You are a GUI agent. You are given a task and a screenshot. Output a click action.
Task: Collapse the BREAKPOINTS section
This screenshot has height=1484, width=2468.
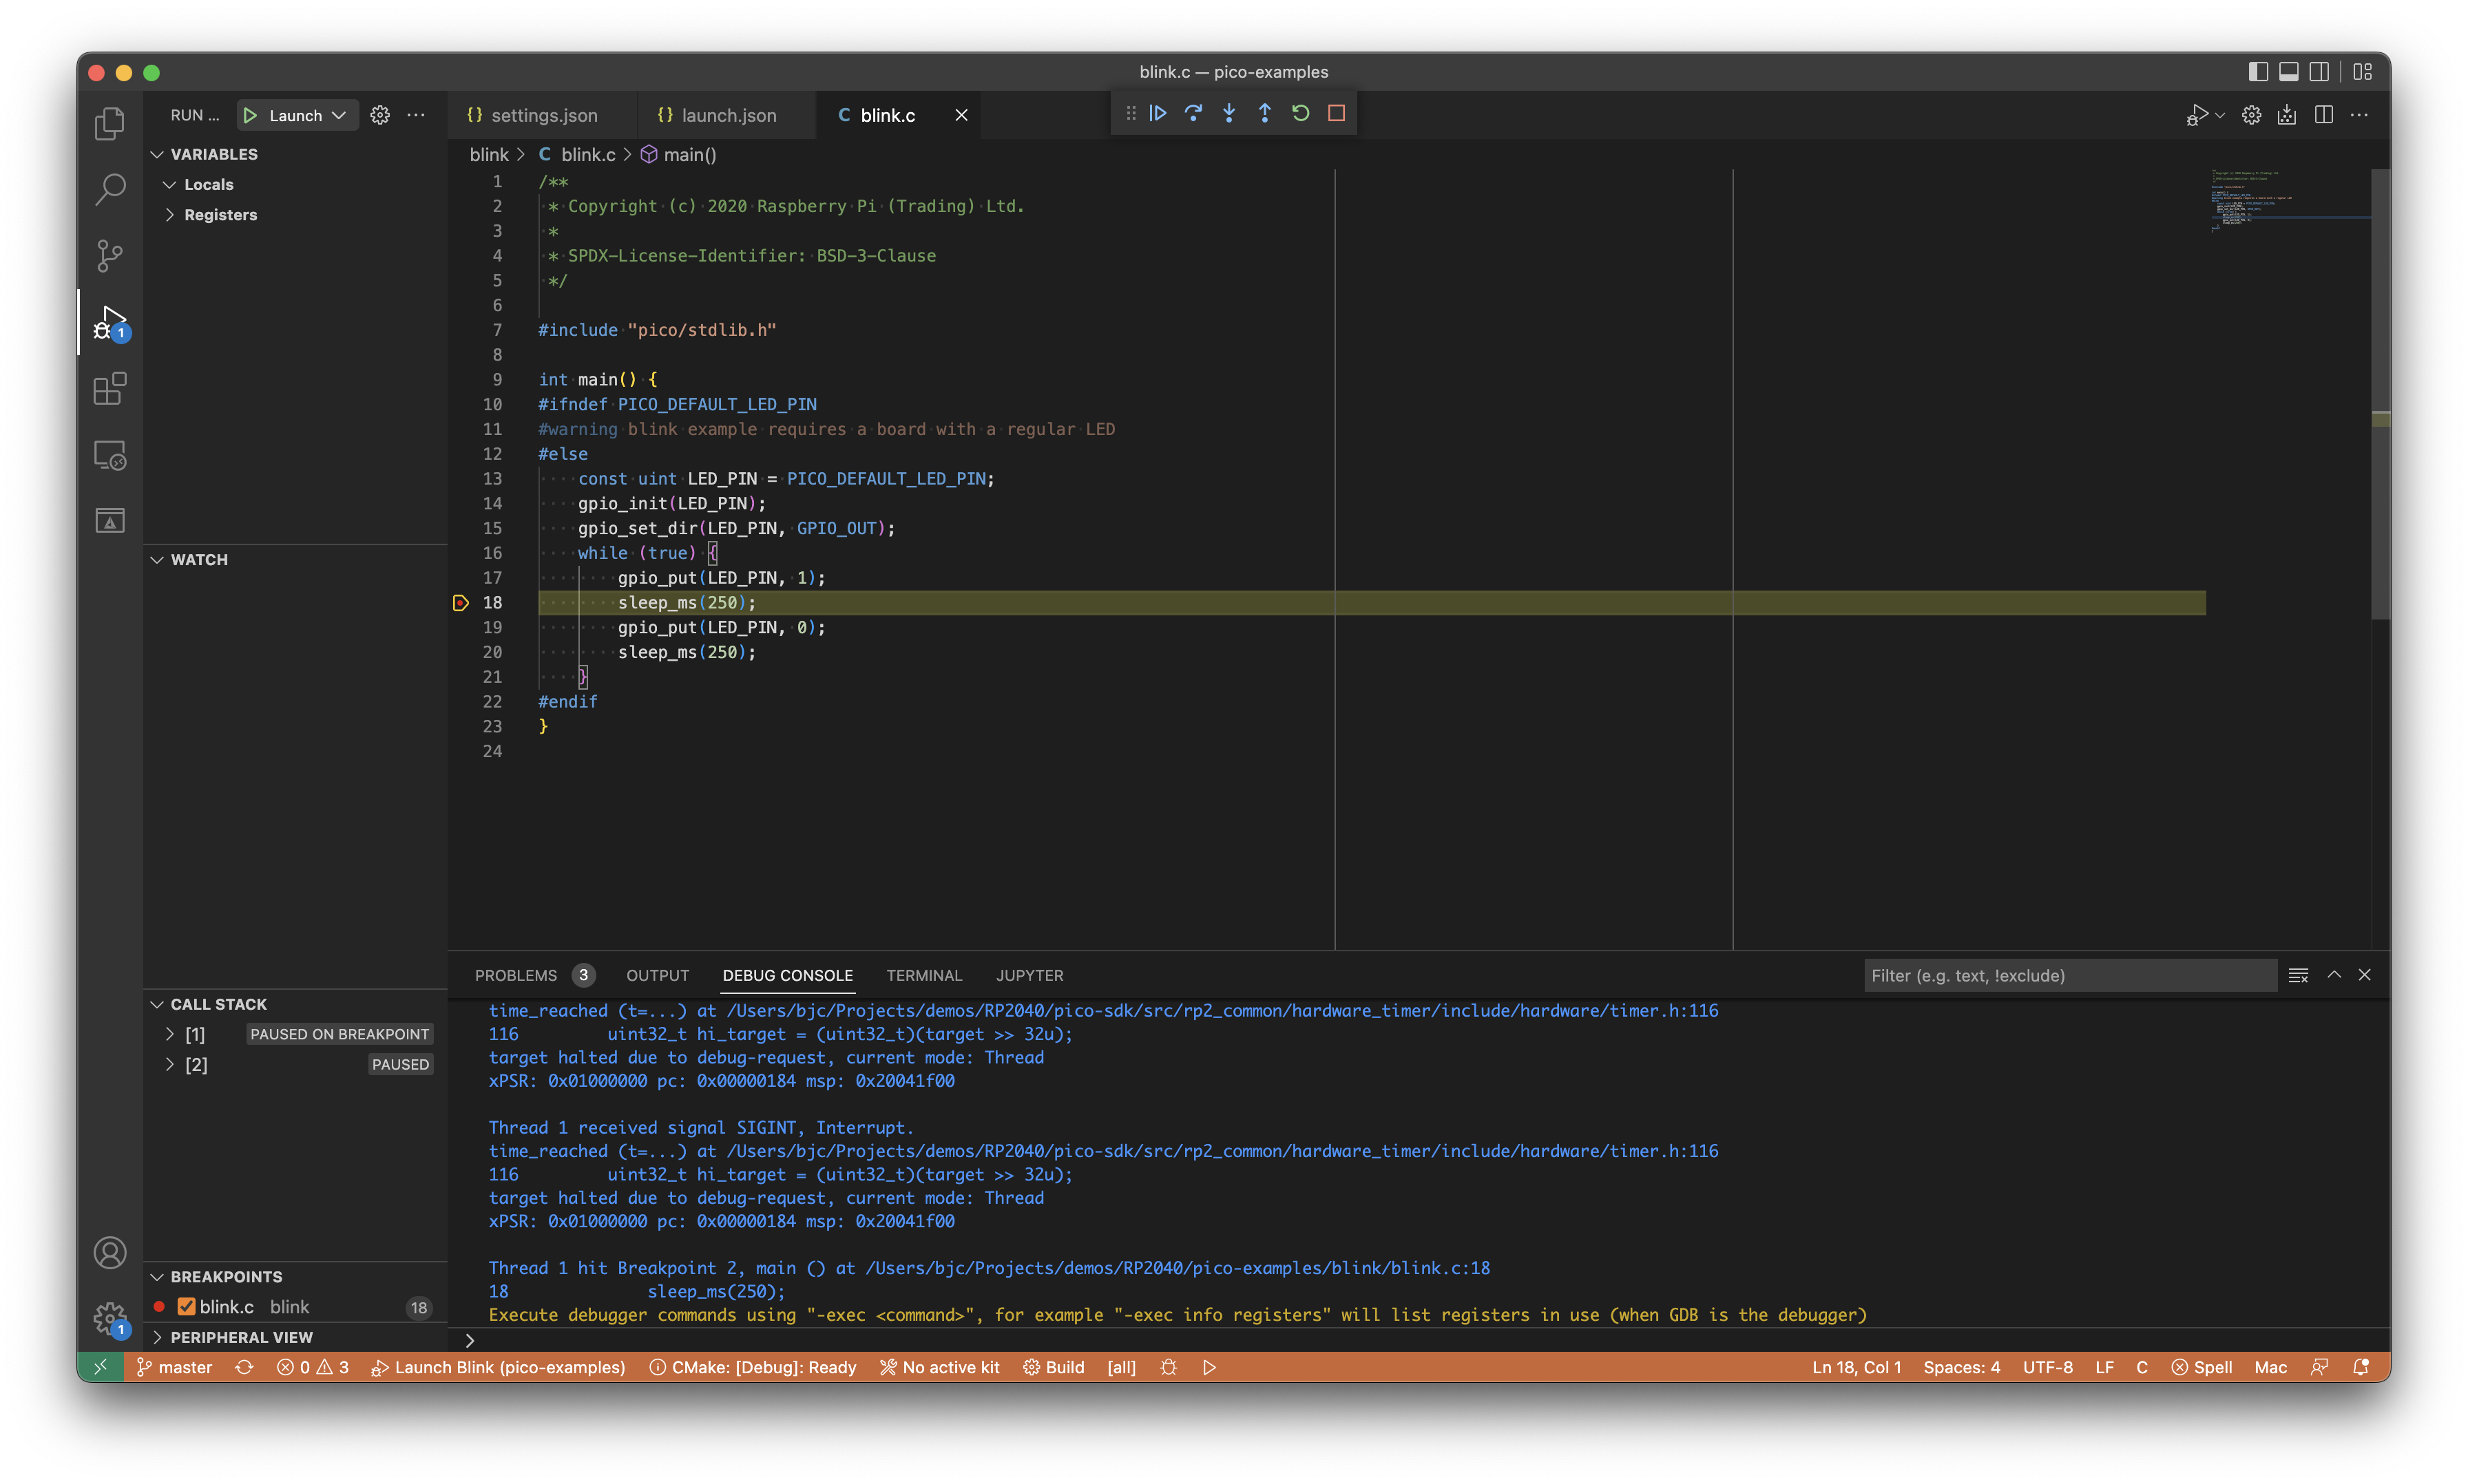point(157,1277)
